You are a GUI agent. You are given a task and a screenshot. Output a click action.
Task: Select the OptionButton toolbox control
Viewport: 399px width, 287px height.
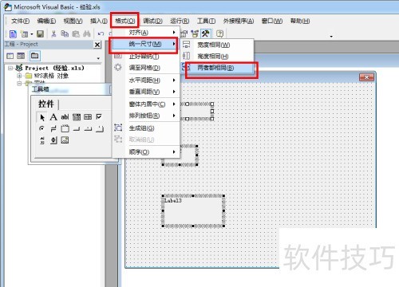pos(41,128)
